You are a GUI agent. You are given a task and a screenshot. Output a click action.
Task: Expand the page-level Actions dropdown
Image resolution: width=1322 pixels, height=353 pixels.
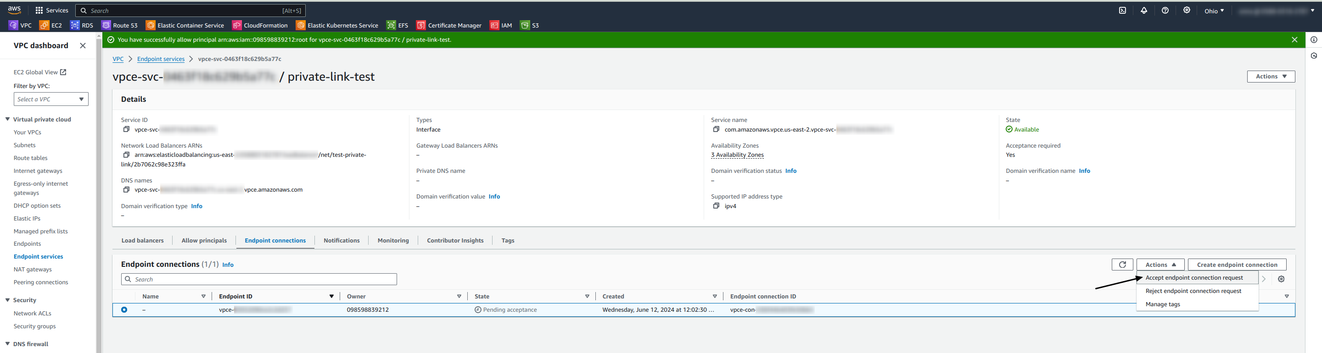pyautogui.click(x=1271, y=77)
